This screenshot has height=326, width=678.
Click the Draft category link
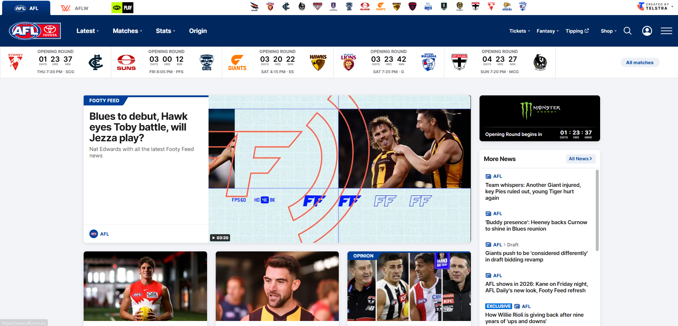click(x=513, y=245)
